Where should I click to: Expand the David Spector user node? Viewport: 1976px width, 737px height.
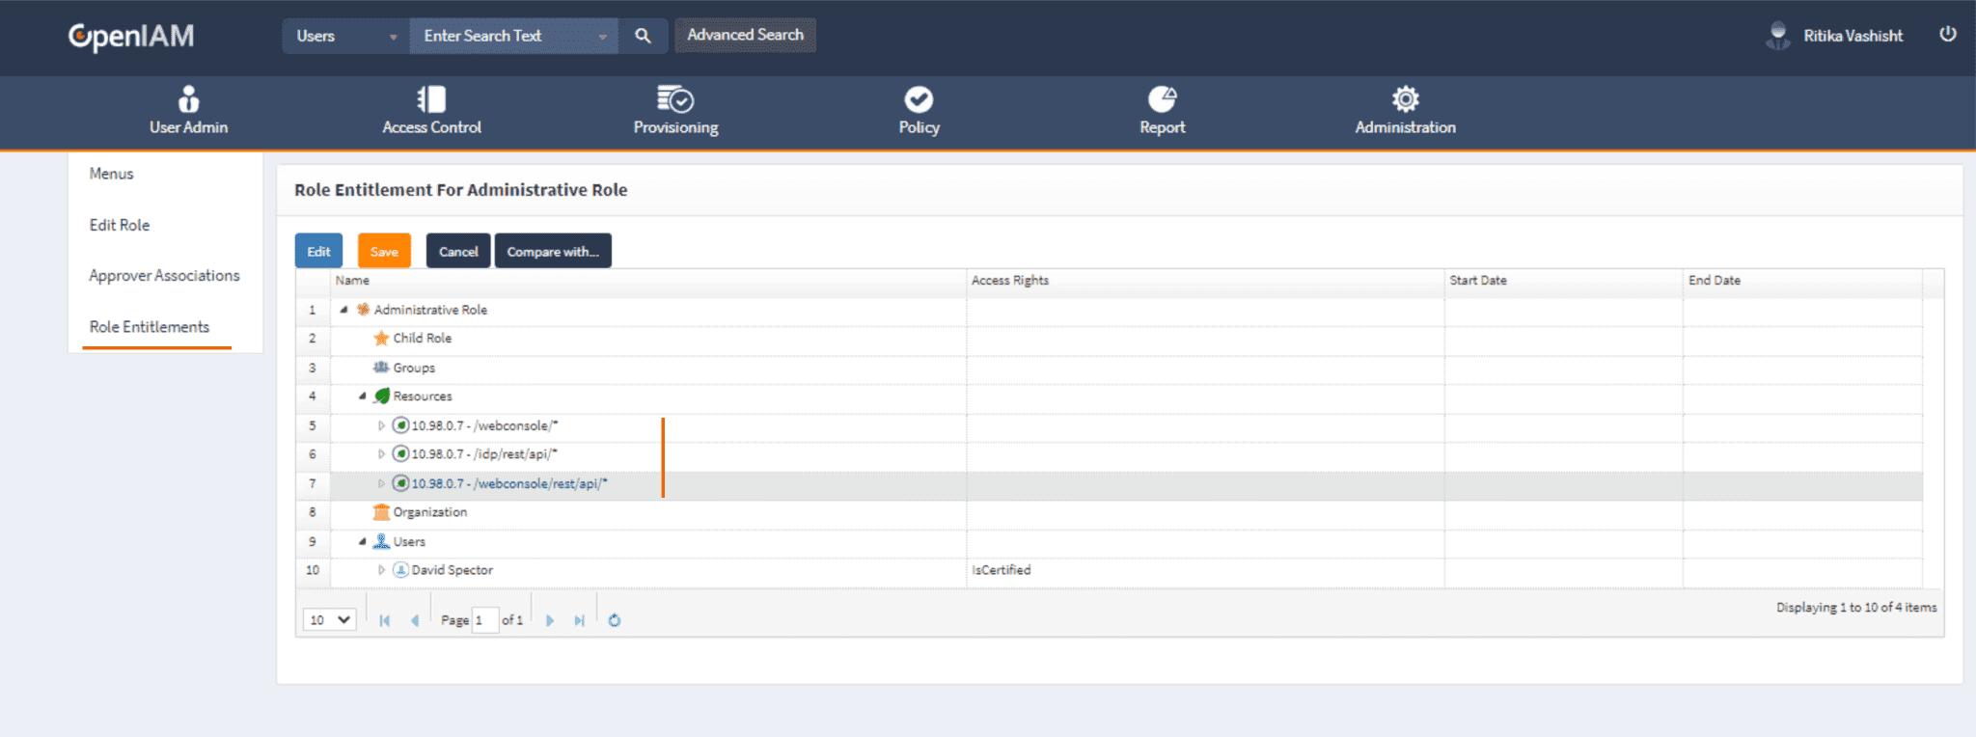(381, 570)
